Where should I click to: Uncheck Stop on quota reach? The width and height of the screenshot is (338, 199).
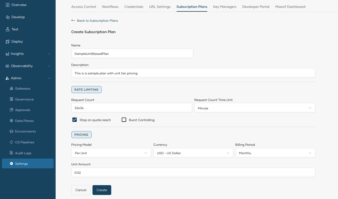point(74,119)
